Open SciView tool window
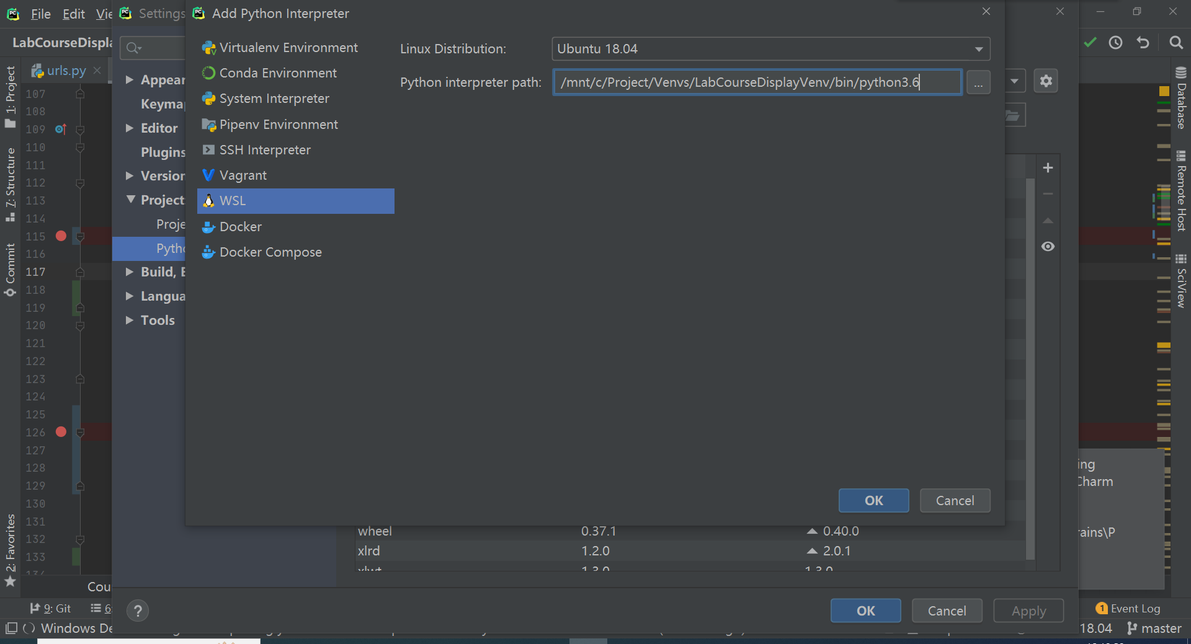The width and height of the screenshot is (1191, 644). (x=1181, y=281)
